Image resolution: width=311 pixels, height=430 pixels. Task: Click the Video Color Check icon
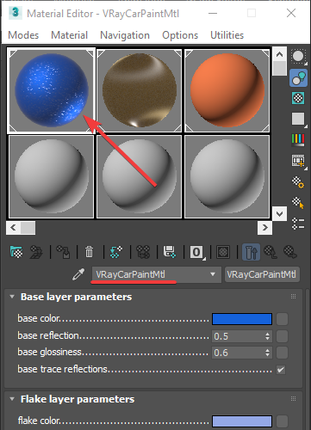[x=298, y=139]
